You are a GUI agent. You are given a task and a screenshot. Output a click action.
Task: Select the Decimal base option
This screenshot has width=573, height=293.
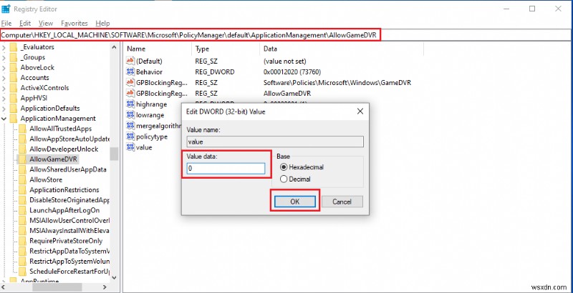(x=295, y=179)
